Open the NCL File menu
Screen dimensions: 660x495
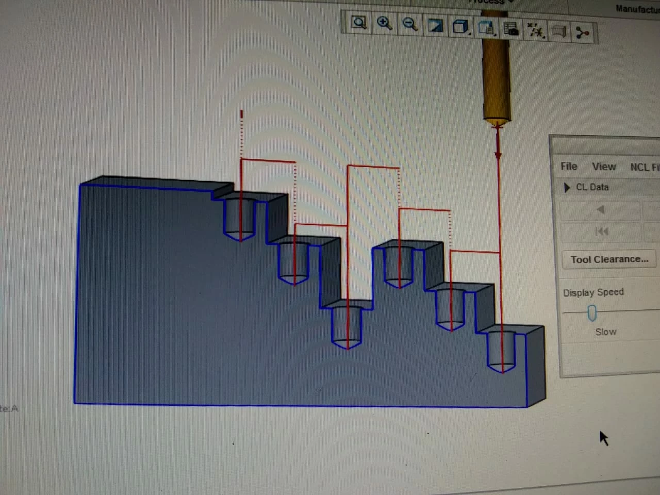tap(644, 167)
